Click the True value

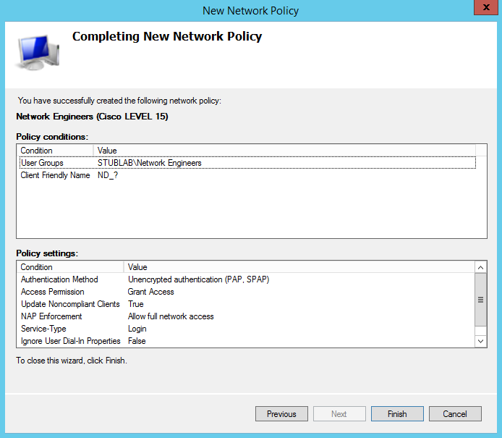[x=136, y=304]
